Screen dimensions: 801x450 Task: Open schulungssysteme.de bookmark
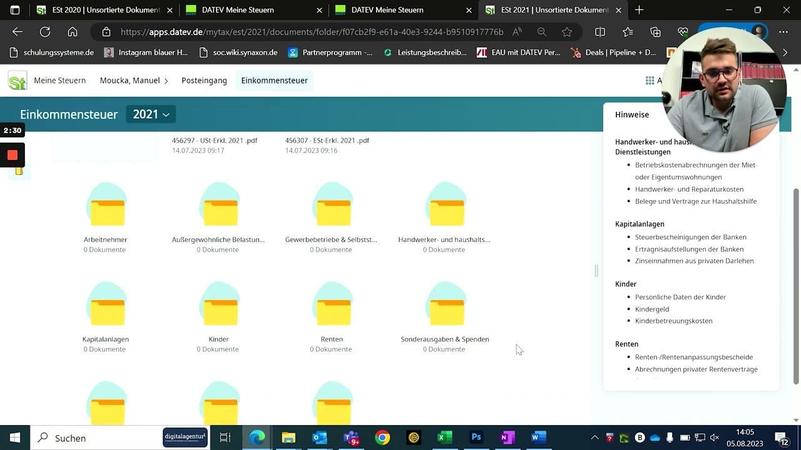[x=52, y=52]
